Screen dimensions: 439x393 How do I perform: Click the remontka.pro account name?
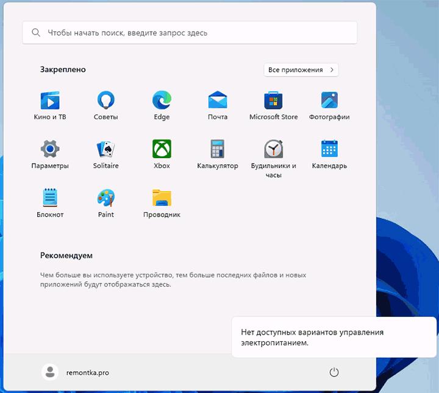point(88,372)
